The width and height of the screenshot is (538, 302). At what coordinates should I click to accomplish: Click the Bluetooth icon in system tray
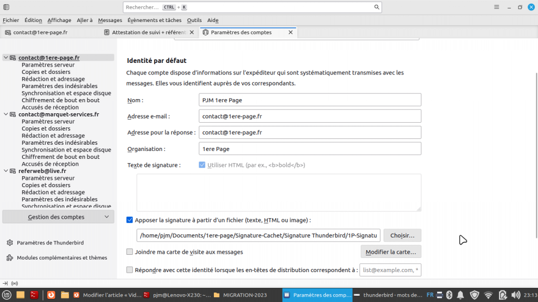point(449,295)
